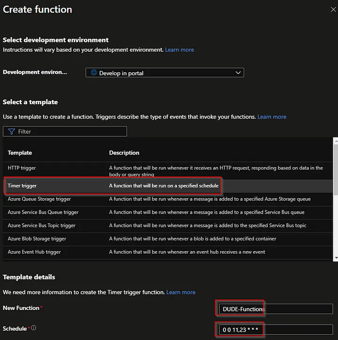Sort by the Template column header
The width and height of the screenshot is (338, 340).
pos(20,153)
